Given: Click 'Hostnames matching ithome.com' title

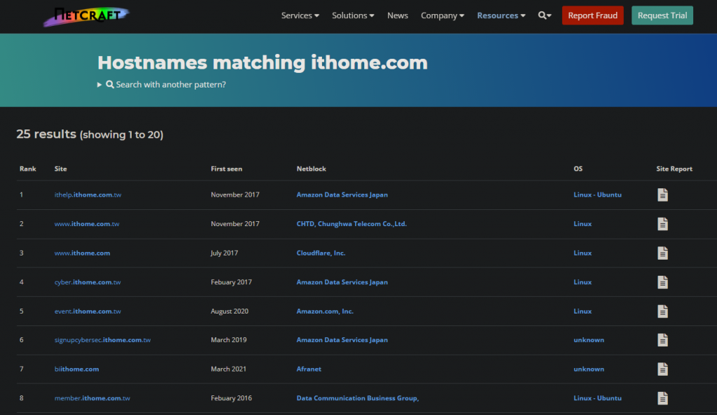Looking at the screenshot, I should point(263,63).
